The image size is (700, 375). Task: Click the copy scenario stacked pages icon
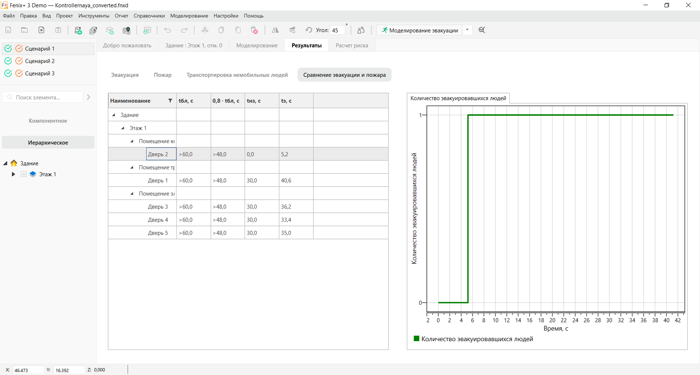(x=93, y=30)
